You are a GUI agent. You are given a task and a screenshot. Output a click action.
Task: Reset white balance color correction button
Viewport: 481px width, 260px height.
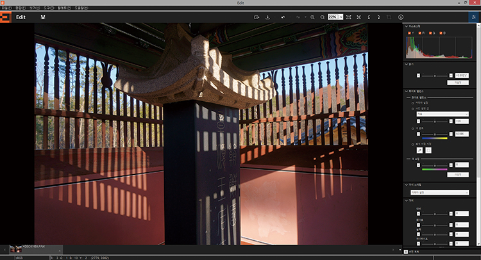pyautogui.click(x=458, y=175)
